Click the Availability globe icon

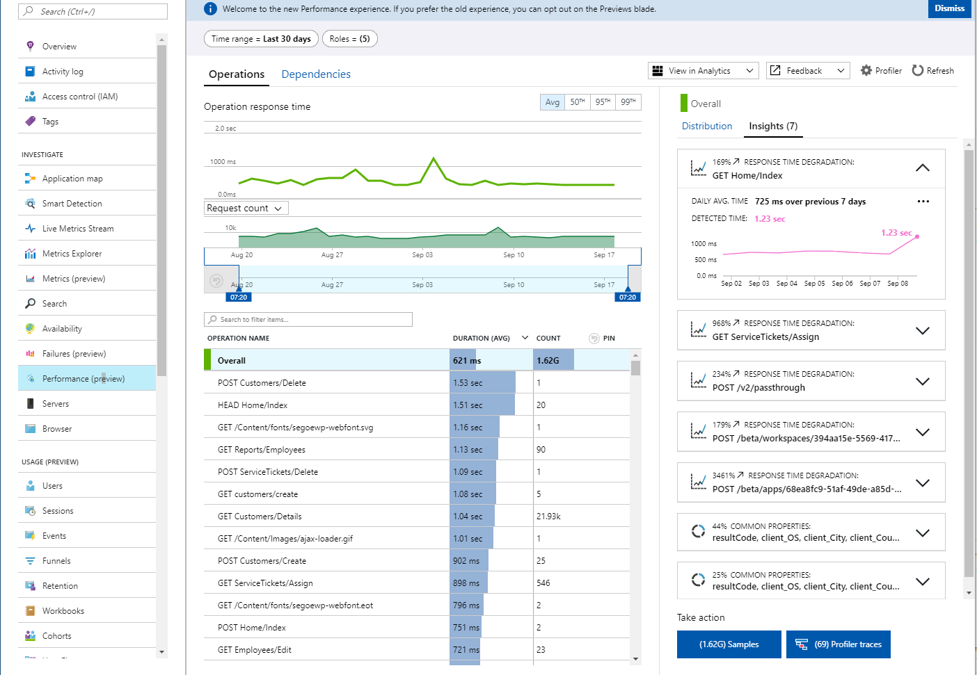tap(30, 329)
